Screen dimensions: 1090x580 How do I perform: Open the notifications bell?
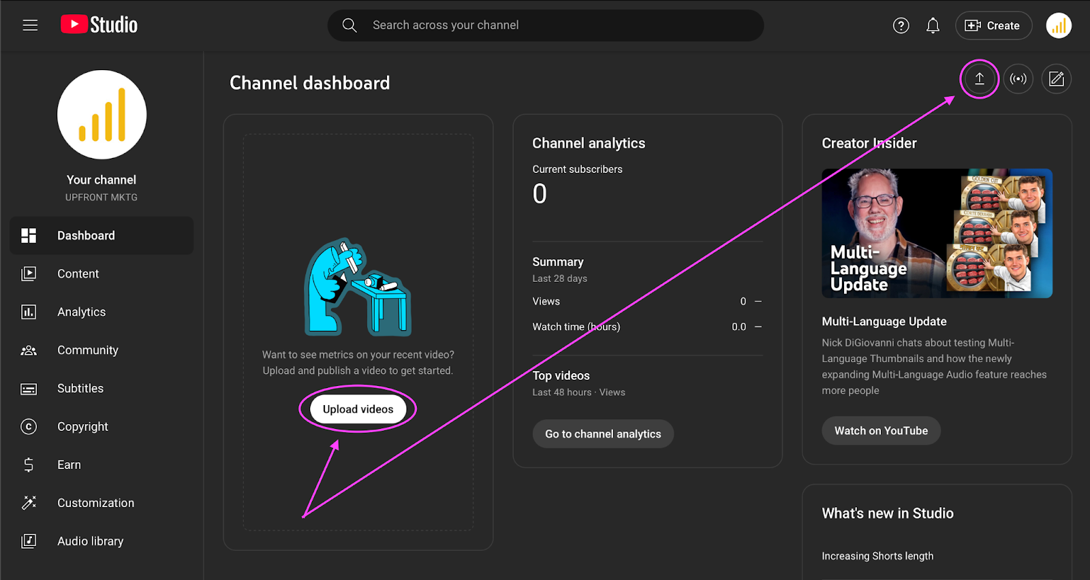[x=933, y=26]
